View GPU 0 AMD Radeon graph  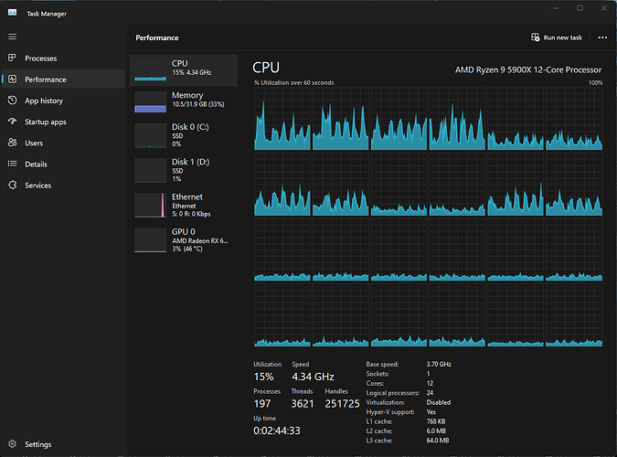(x=184, y=239)
